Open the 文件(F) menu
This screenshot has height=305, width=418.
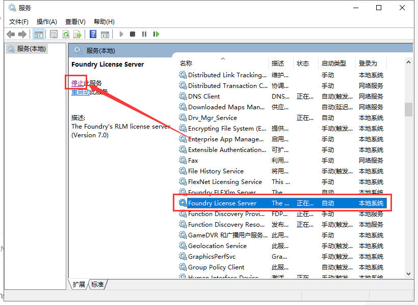point(18,21)
